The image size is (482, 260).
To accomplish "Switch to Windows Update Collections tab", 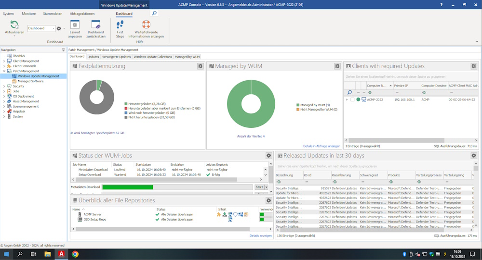I will pyautogui.click(x=153, y=57).
